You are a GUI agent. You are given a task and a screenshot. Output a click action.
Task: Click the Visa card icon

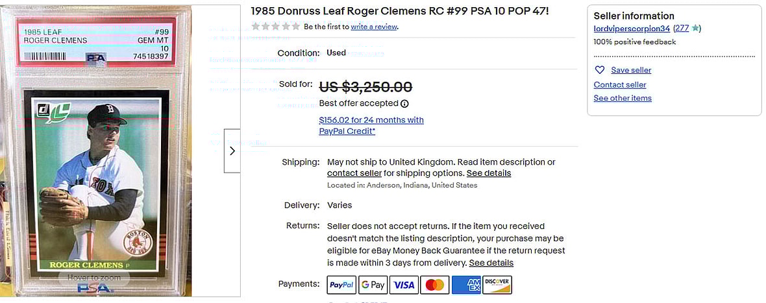point(404,284)
